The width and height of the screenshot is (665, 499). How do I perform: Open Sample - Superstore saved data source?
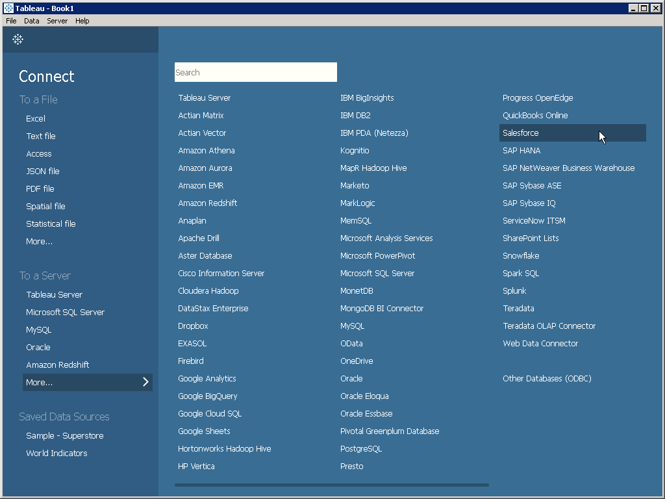65,435
